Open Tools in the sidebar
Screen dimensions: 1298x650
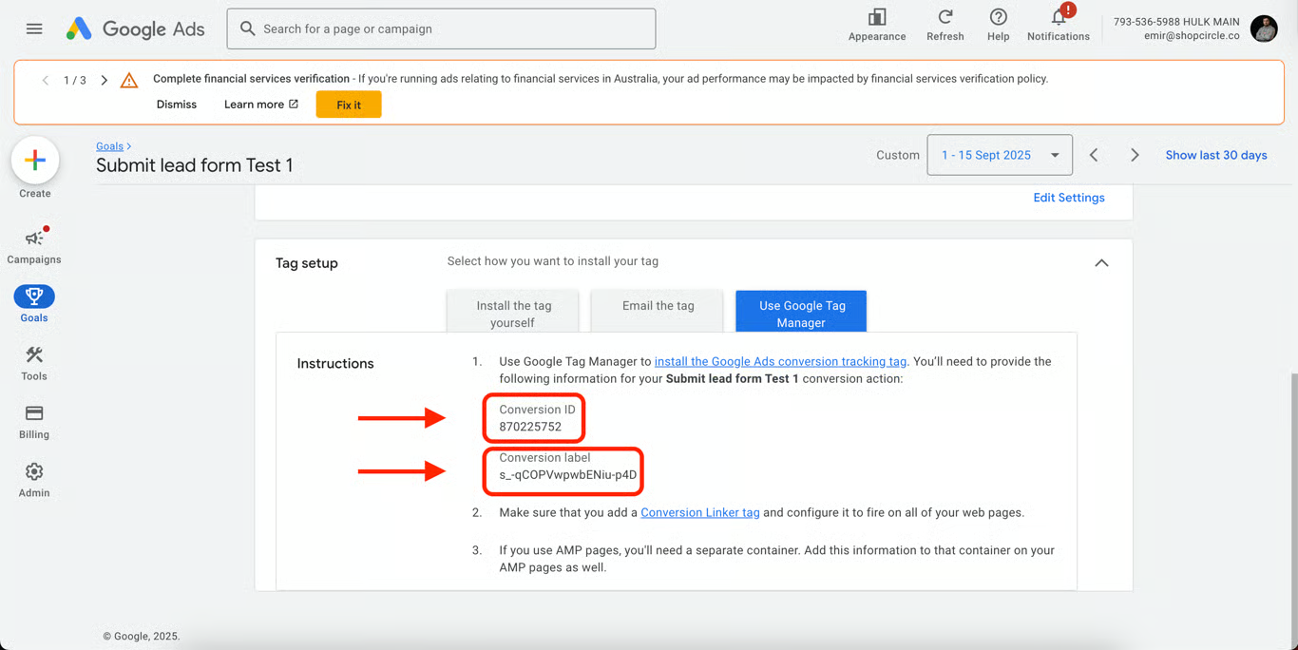(34, 363)
